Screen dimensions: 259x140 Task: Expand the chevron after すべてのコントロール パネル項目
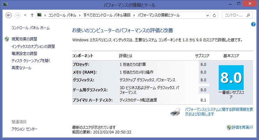(134, 15)
